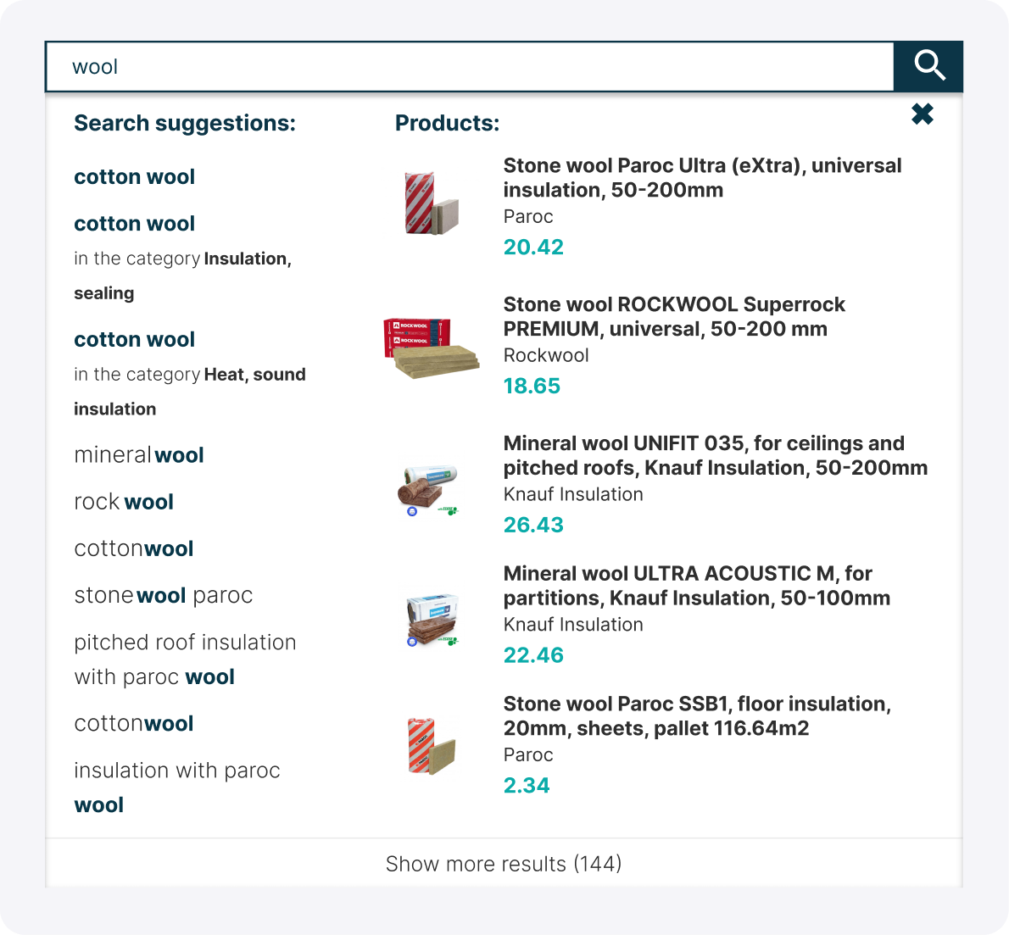Viewport: 1009px width, 935px height.
Task: Click the mineral wool suggestion
Action: [x=138, y=455]
